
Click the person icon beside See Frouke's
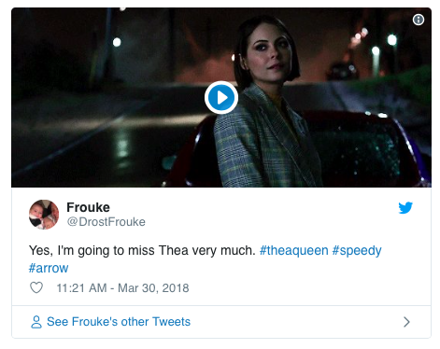click(x=36, y=322)
